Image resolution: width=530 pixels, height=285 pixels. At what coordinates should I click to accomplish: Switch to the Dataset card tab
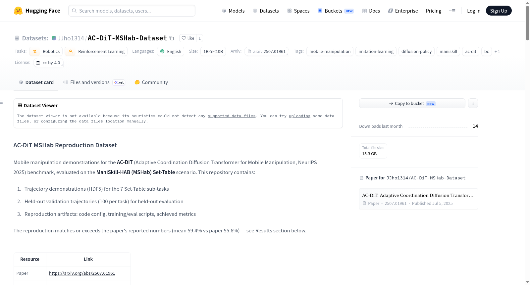click(x=36, y=82)
